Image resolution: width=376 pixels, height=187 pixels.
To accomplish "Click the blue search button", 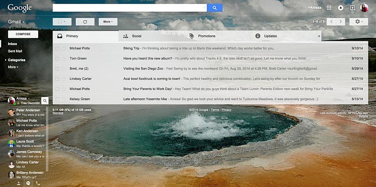I will (x=215, y=8).
